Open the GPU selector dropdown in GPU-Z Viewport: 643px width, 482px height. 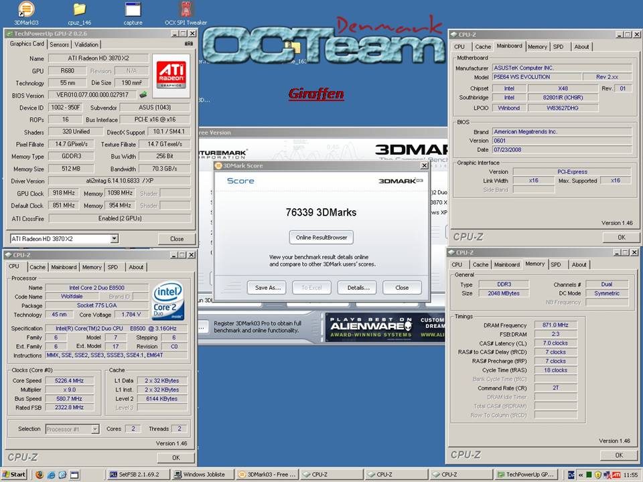coord(115,238)
